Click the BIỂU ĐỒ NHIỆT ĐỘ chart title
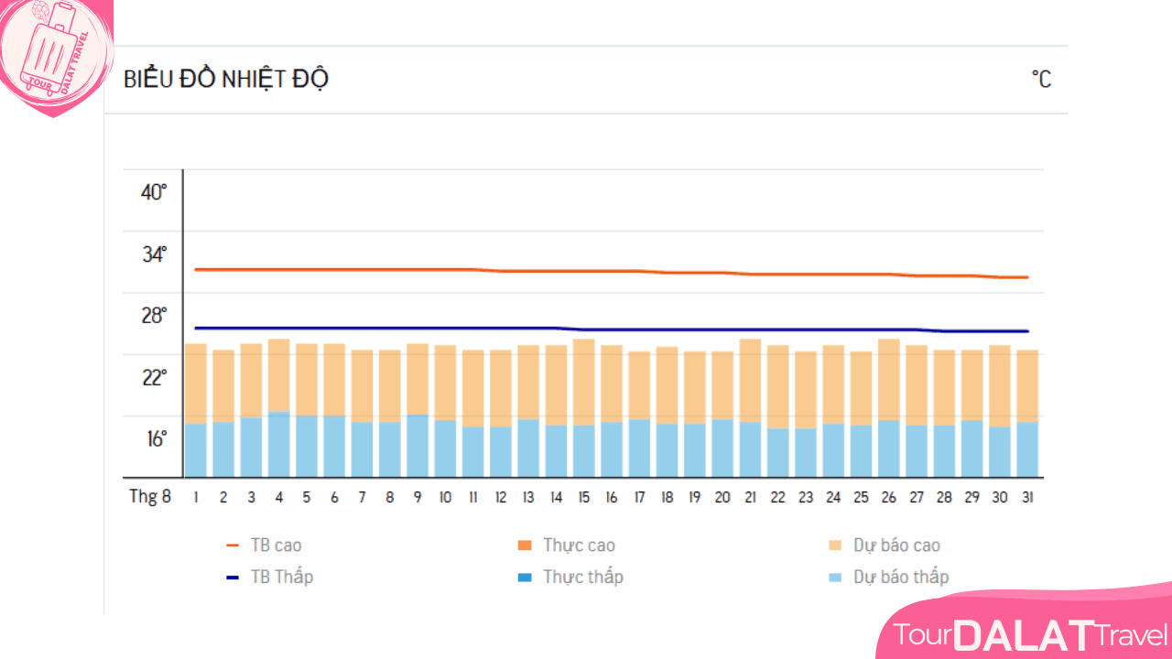1172x659 pixels. click(226, 80)
